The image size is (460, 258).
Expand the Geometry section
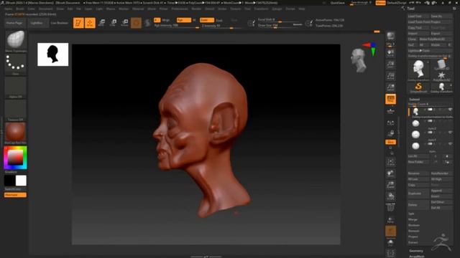click(x=416, y=251)
